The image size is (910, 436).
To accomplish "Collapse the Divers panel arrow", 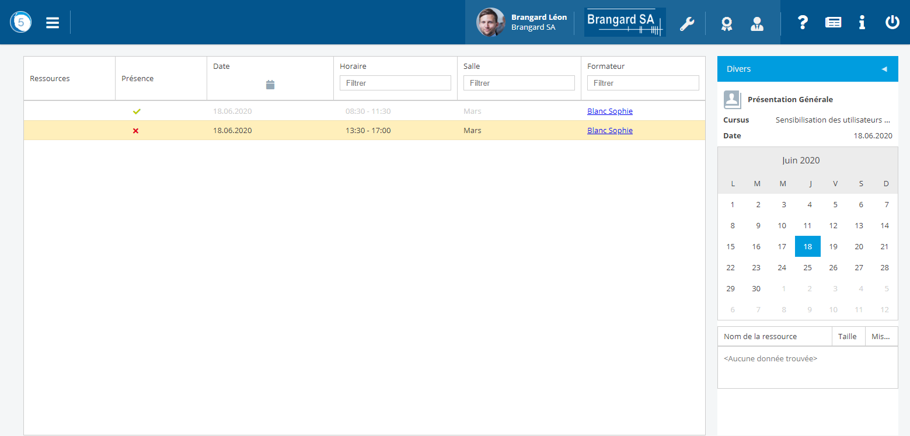I will 884,69.
